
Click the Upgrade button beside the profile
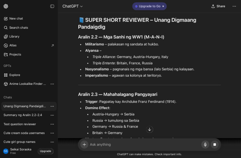(x=46, y=151)
